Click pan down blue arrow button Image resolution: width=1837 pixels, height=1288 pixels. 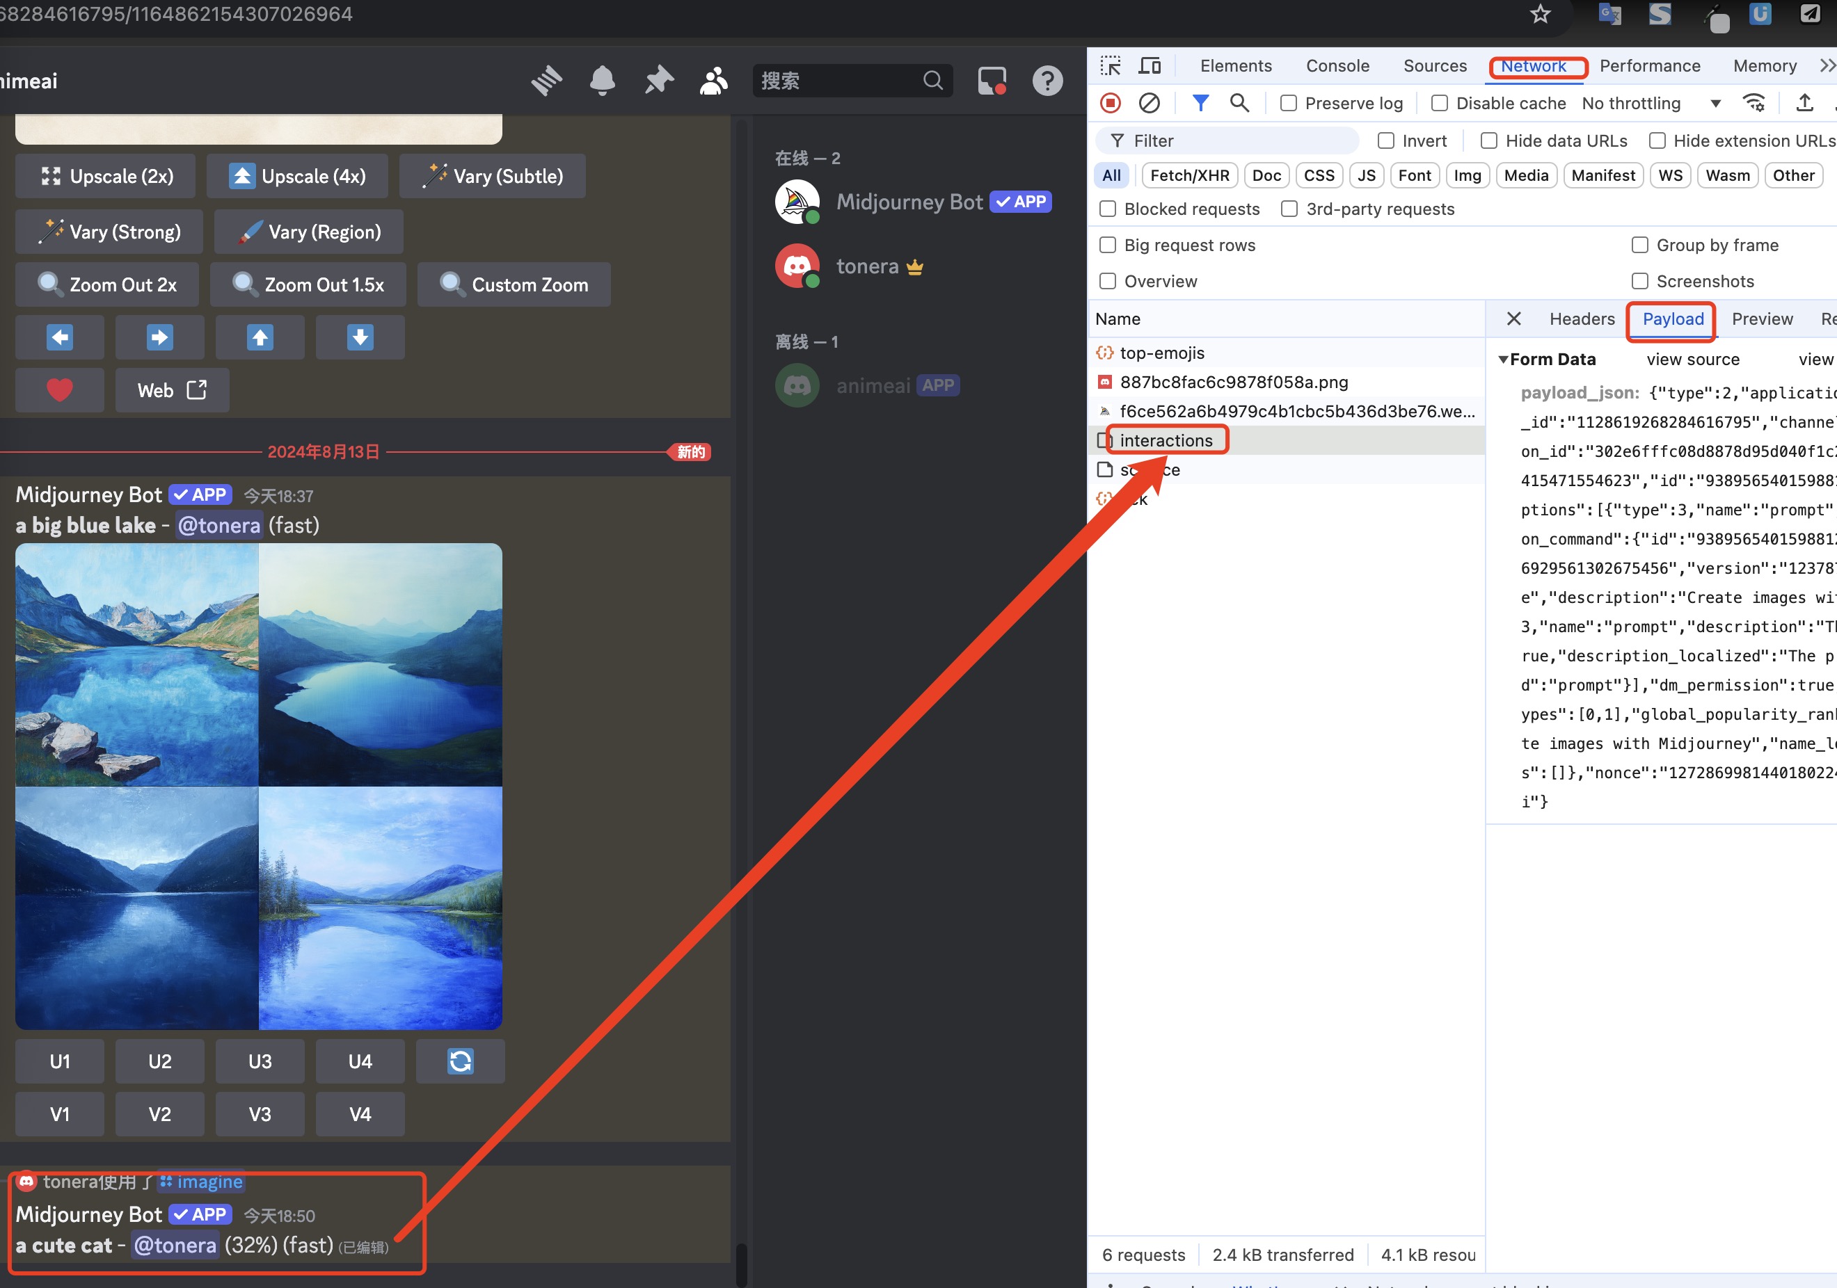pyautogui.click(x=360, y=337)
